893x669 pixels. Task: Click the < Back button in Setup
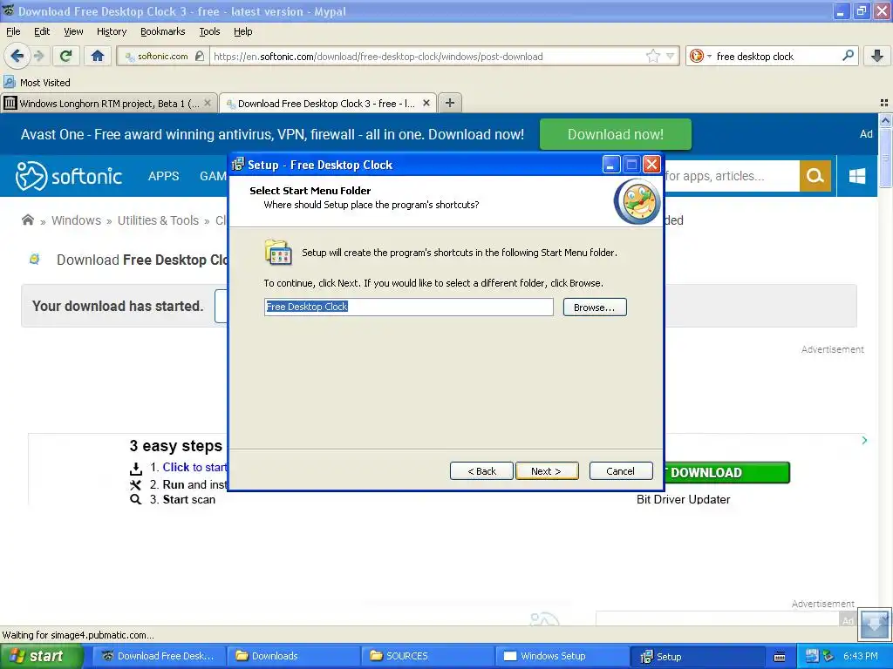click(x=481, y=471)
